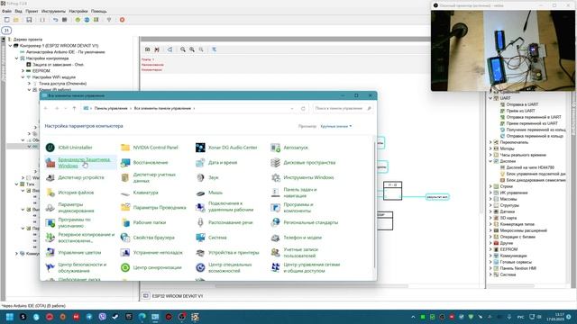Image resolution: width=577 pixels, height=324 pixels.
Task: Collapse the Контроллер 1 tree node
Action: 11,46
